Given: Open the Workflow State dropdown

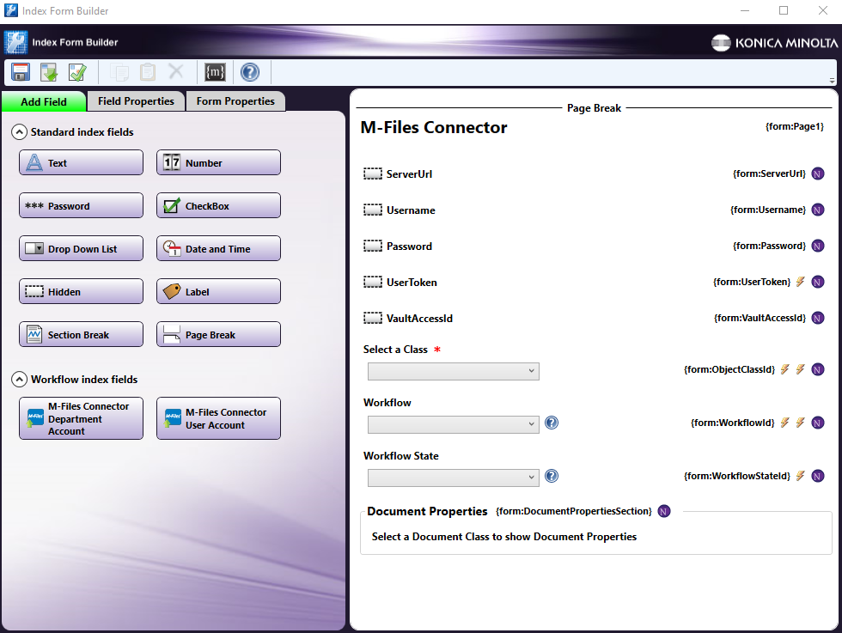Looking at the screenshot, I should (x=454, y=478).
